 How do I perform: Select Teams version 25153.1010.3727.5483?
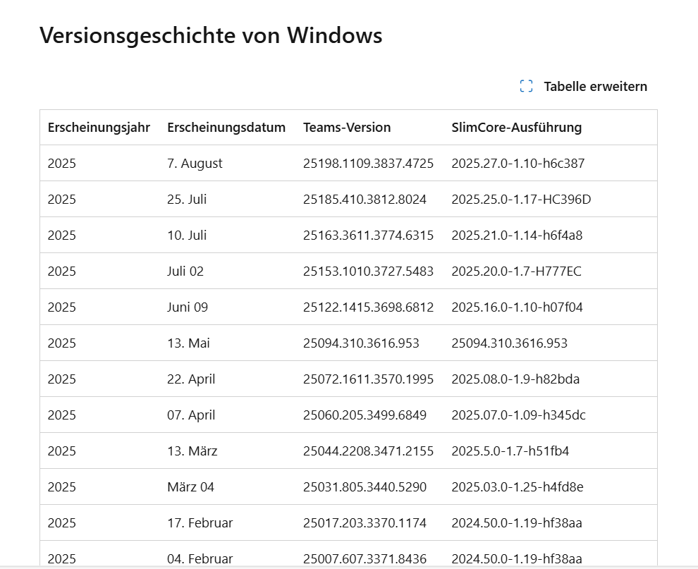tap(368, 271)
